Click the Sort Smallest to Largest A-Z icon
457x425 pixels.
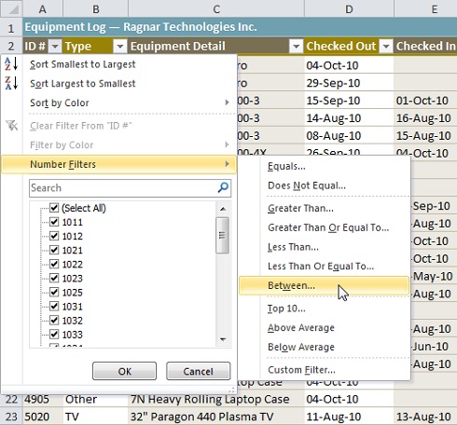[x=11, y=64]
